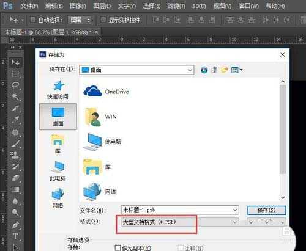The width and height of the screenshot is (306, 251).
Task: Toggle the 显示变换控件 checkbox
Action: 103,20
